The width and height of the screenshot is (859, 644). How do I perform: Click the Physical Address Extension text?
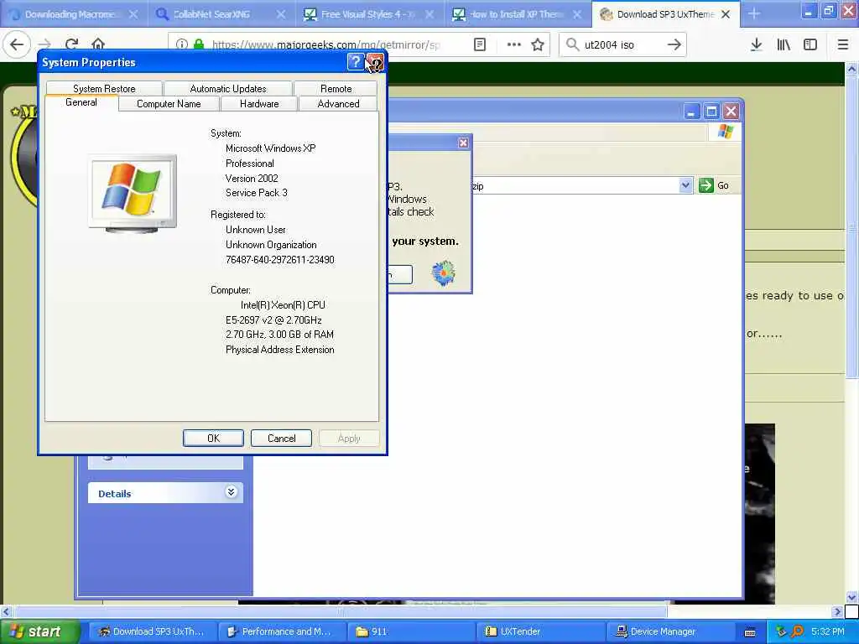coord(280,350)
